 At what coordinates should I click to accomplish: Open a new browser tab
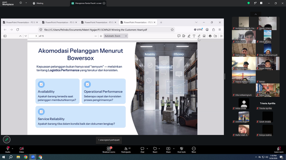[161, 22]
